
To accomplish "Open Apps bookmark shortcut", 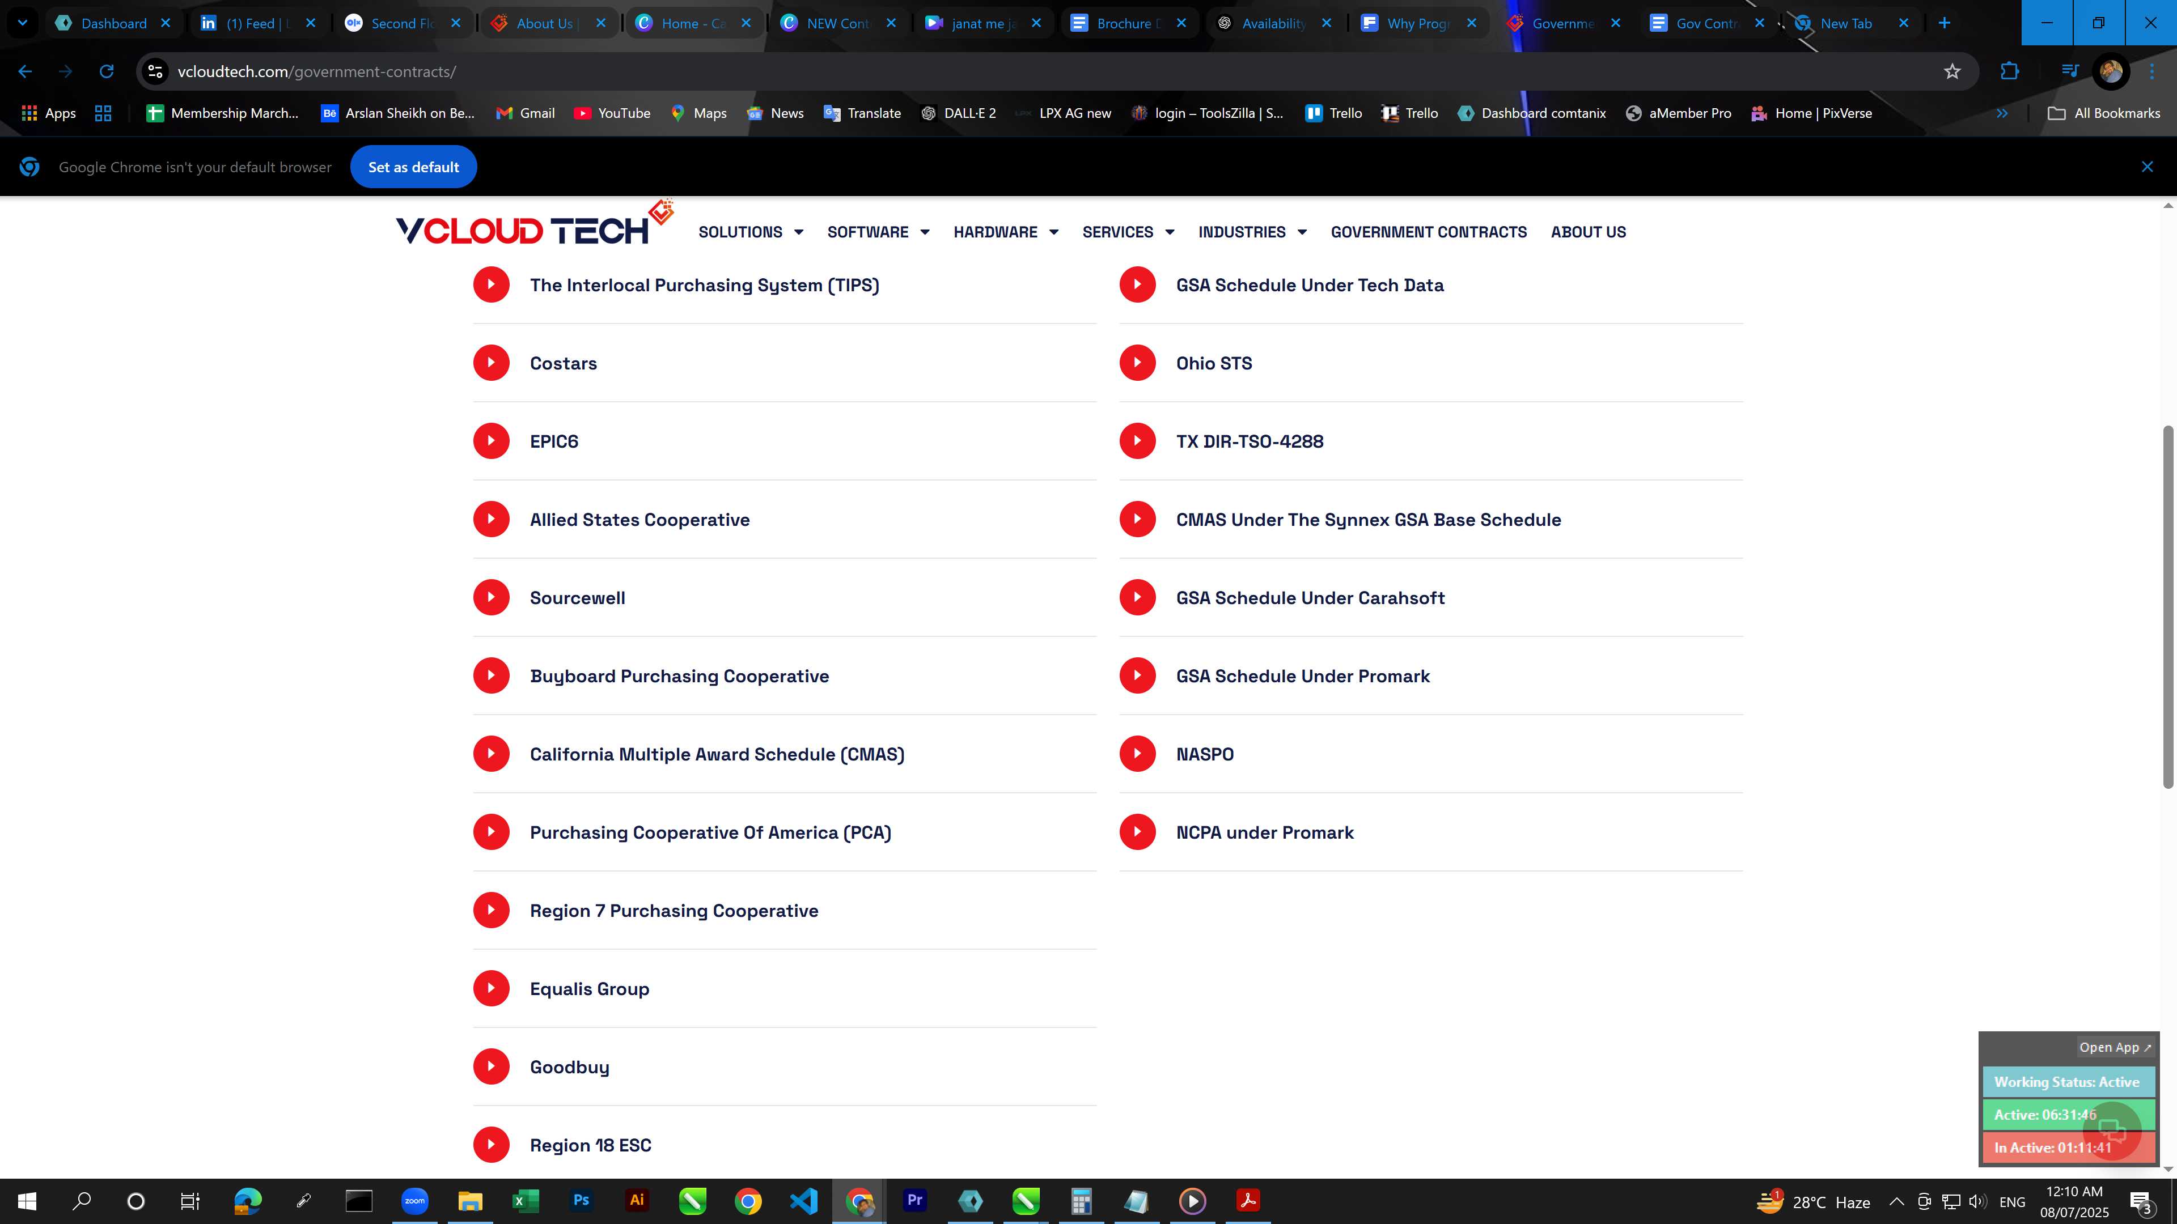I will [x=48, y=113].
